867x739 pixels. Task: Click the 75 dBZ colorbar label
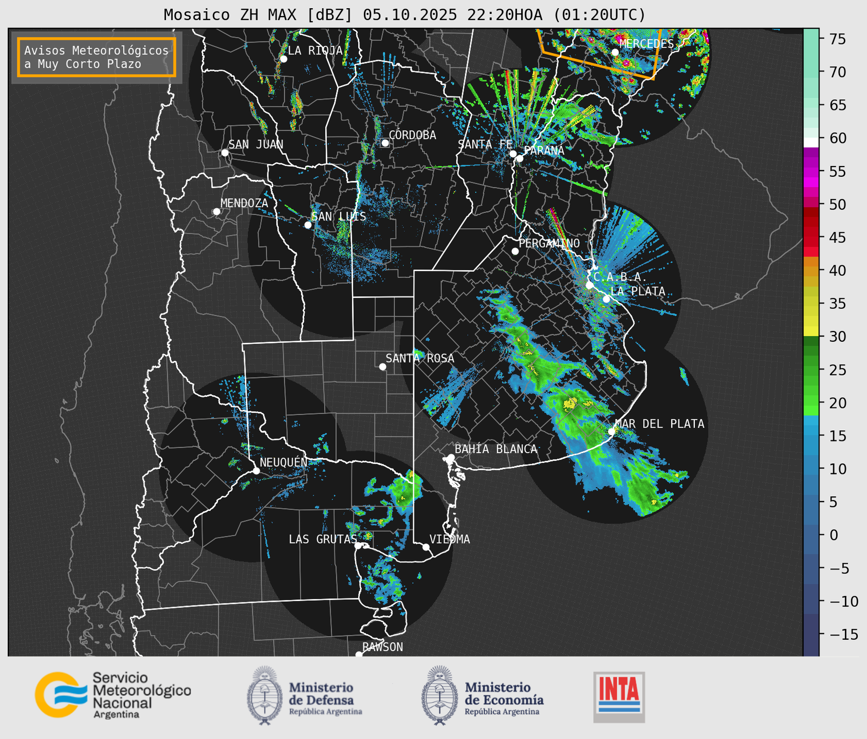[837, 39]
